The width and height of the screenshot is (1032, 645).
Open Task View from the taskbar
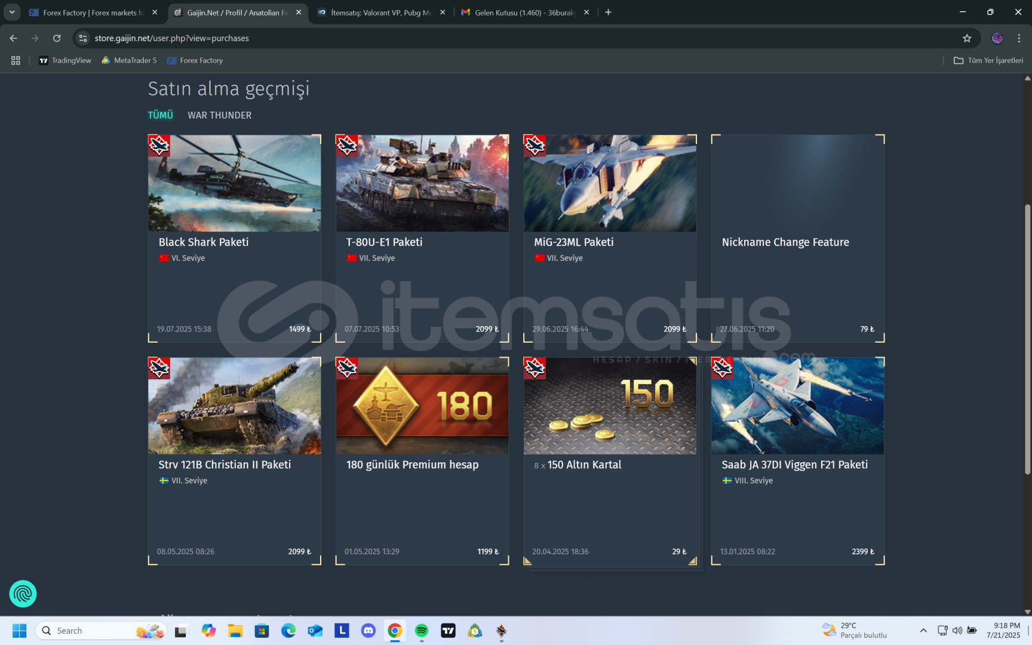[x=181, y=631]
